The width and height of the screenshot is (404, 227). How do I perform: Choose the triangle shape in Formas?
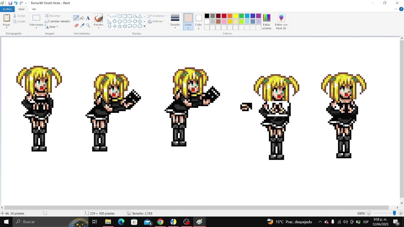pos(140,16)
